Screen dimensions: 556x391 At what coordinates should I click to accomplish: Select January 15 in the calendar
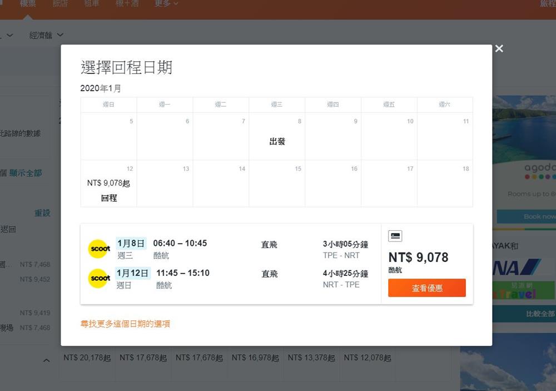277,184
